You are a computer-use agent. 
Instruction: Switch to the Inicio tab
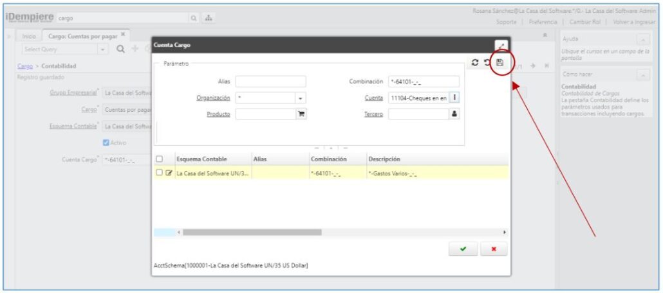pyautogui.click(x=29, y=37)
